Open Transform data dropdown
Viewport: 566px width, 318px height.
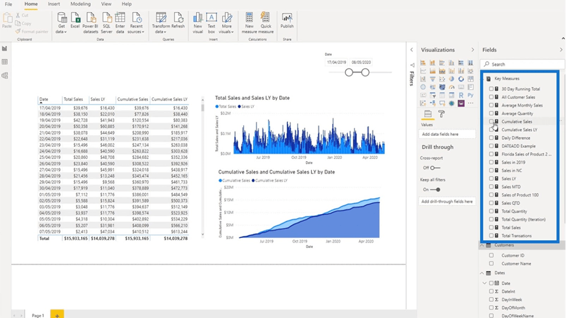pyautogui.click(x=161, y=23)
